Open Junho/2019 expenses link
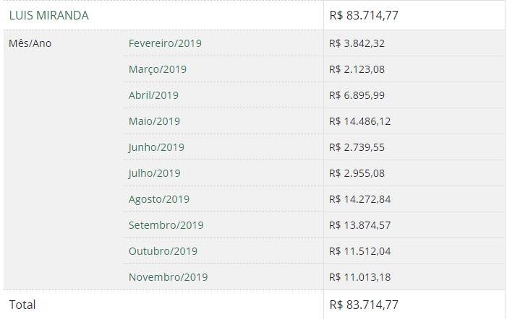The height and width of the screenshot is (319, 507). (x=156, y=147)
